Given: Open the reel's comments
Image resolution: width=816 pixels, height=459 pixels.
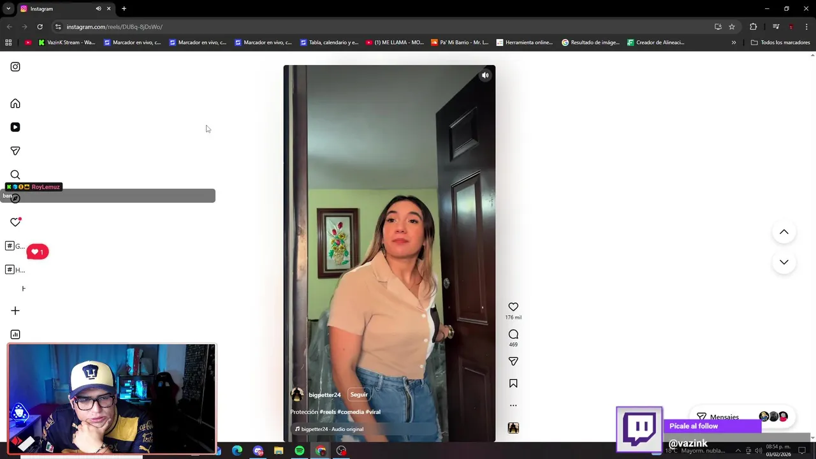Looking at the screenshot, I should [x=513, y=334].
